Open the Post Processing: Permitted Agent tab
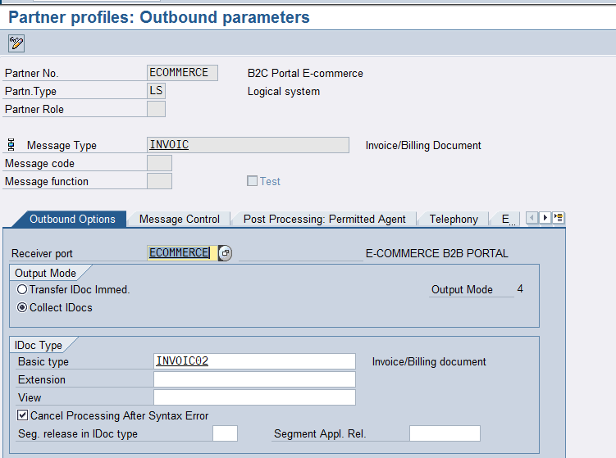This screenshot has height=458, width=616. pos(324,219)
